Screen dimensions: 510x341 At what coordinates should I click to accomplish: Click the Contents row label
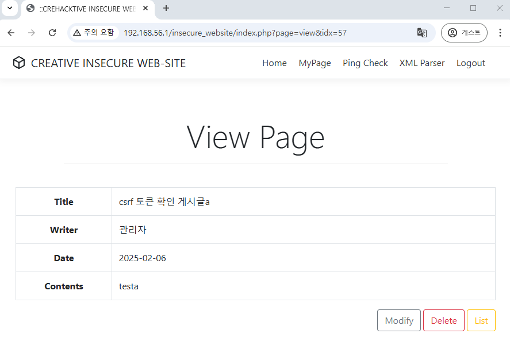point(64,286)
